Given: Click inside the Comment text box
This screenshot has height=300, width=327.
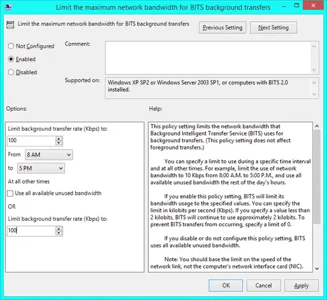Looking at the screenshot, I should click(x=208, y=57).
